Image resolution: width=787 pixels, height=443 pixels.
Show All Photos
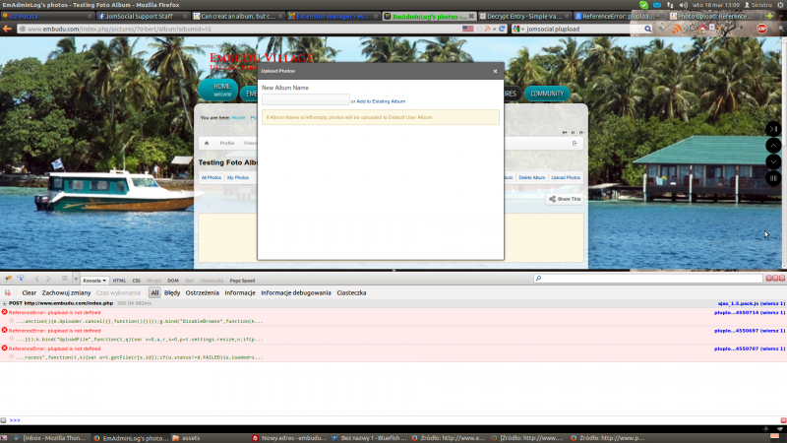pos(212,178)
